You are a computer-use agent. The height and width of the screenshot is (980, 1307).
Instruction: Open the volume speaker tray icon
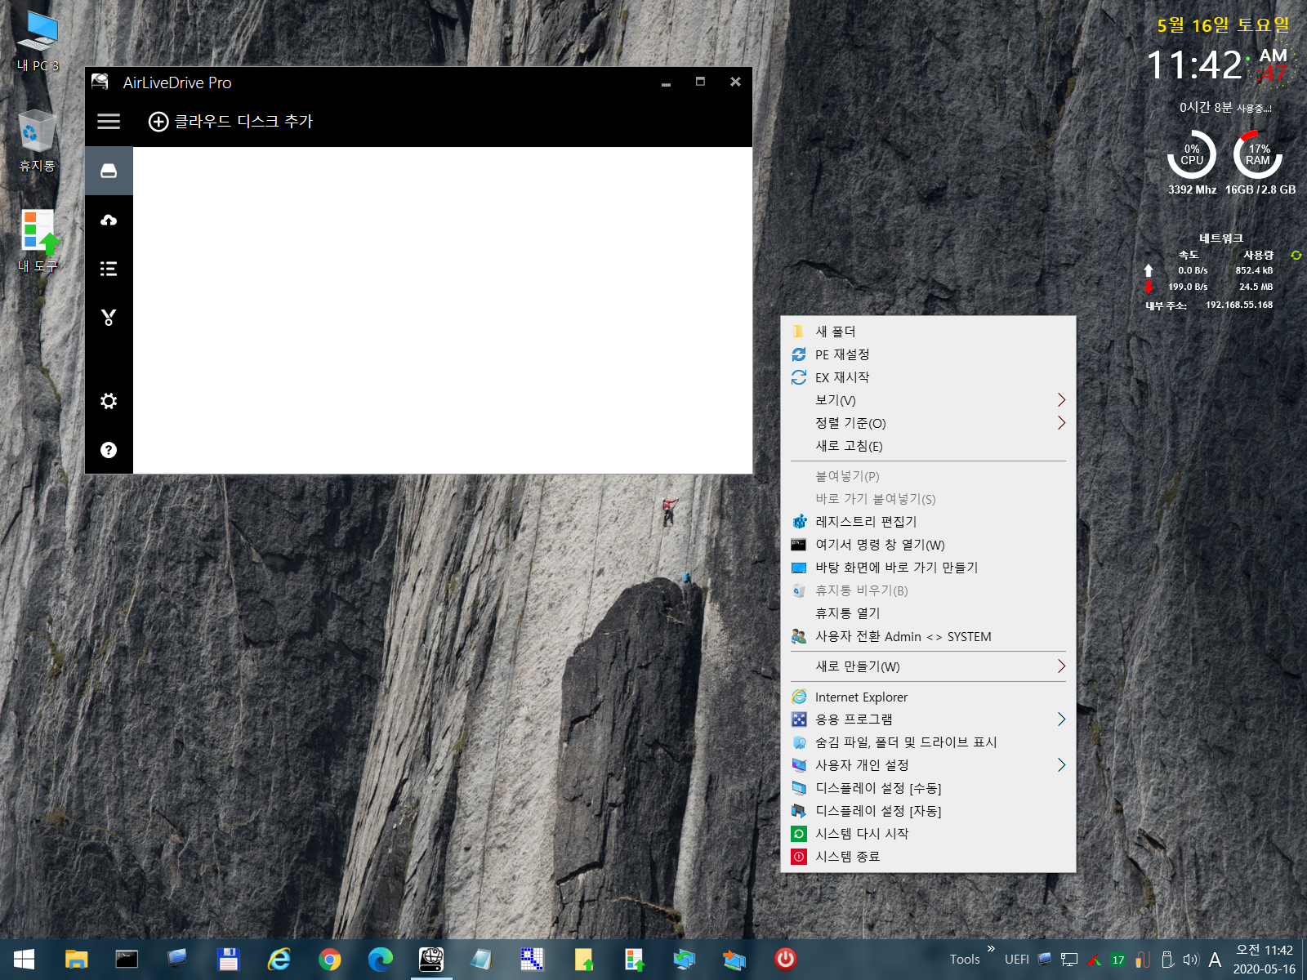1190,960
